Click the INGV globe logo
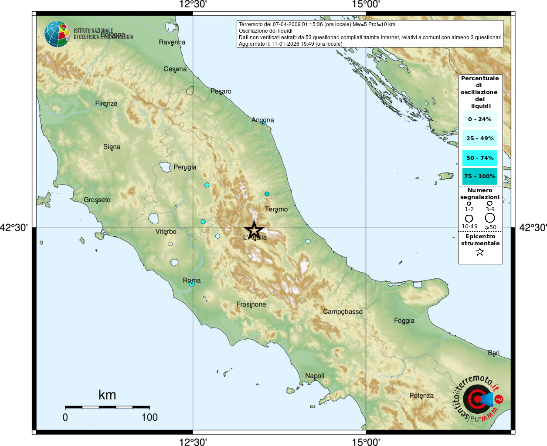 [58, 34]
